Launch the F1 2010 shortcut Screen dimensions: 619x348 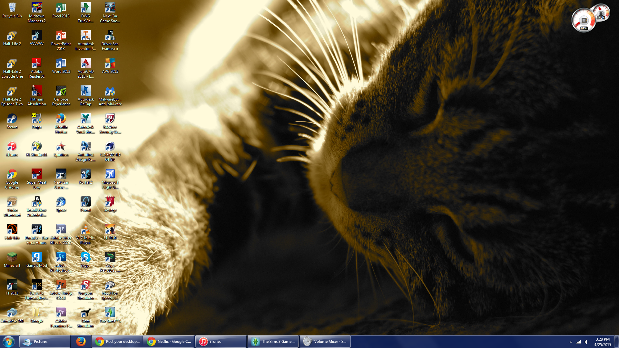pos(110,232)
